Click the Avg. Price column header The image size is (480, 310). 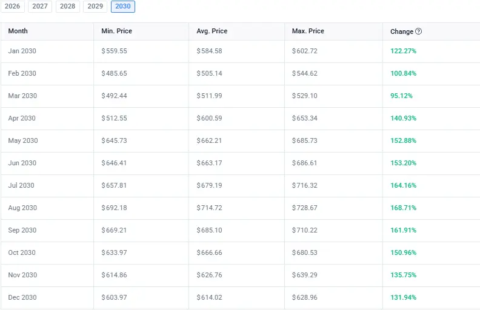click(212, 31)
